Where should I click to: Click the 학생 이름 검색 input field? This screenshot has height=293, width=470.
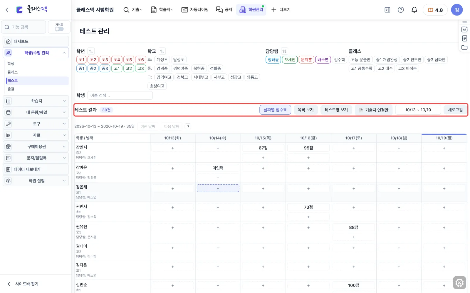[x=120, y=96]
